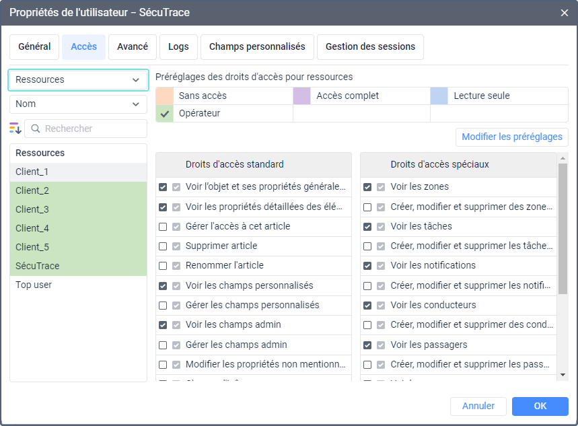Go to the Champs personnalisés tab
Image resolution: width=578 pixels, height=426 pixels.
257,47
